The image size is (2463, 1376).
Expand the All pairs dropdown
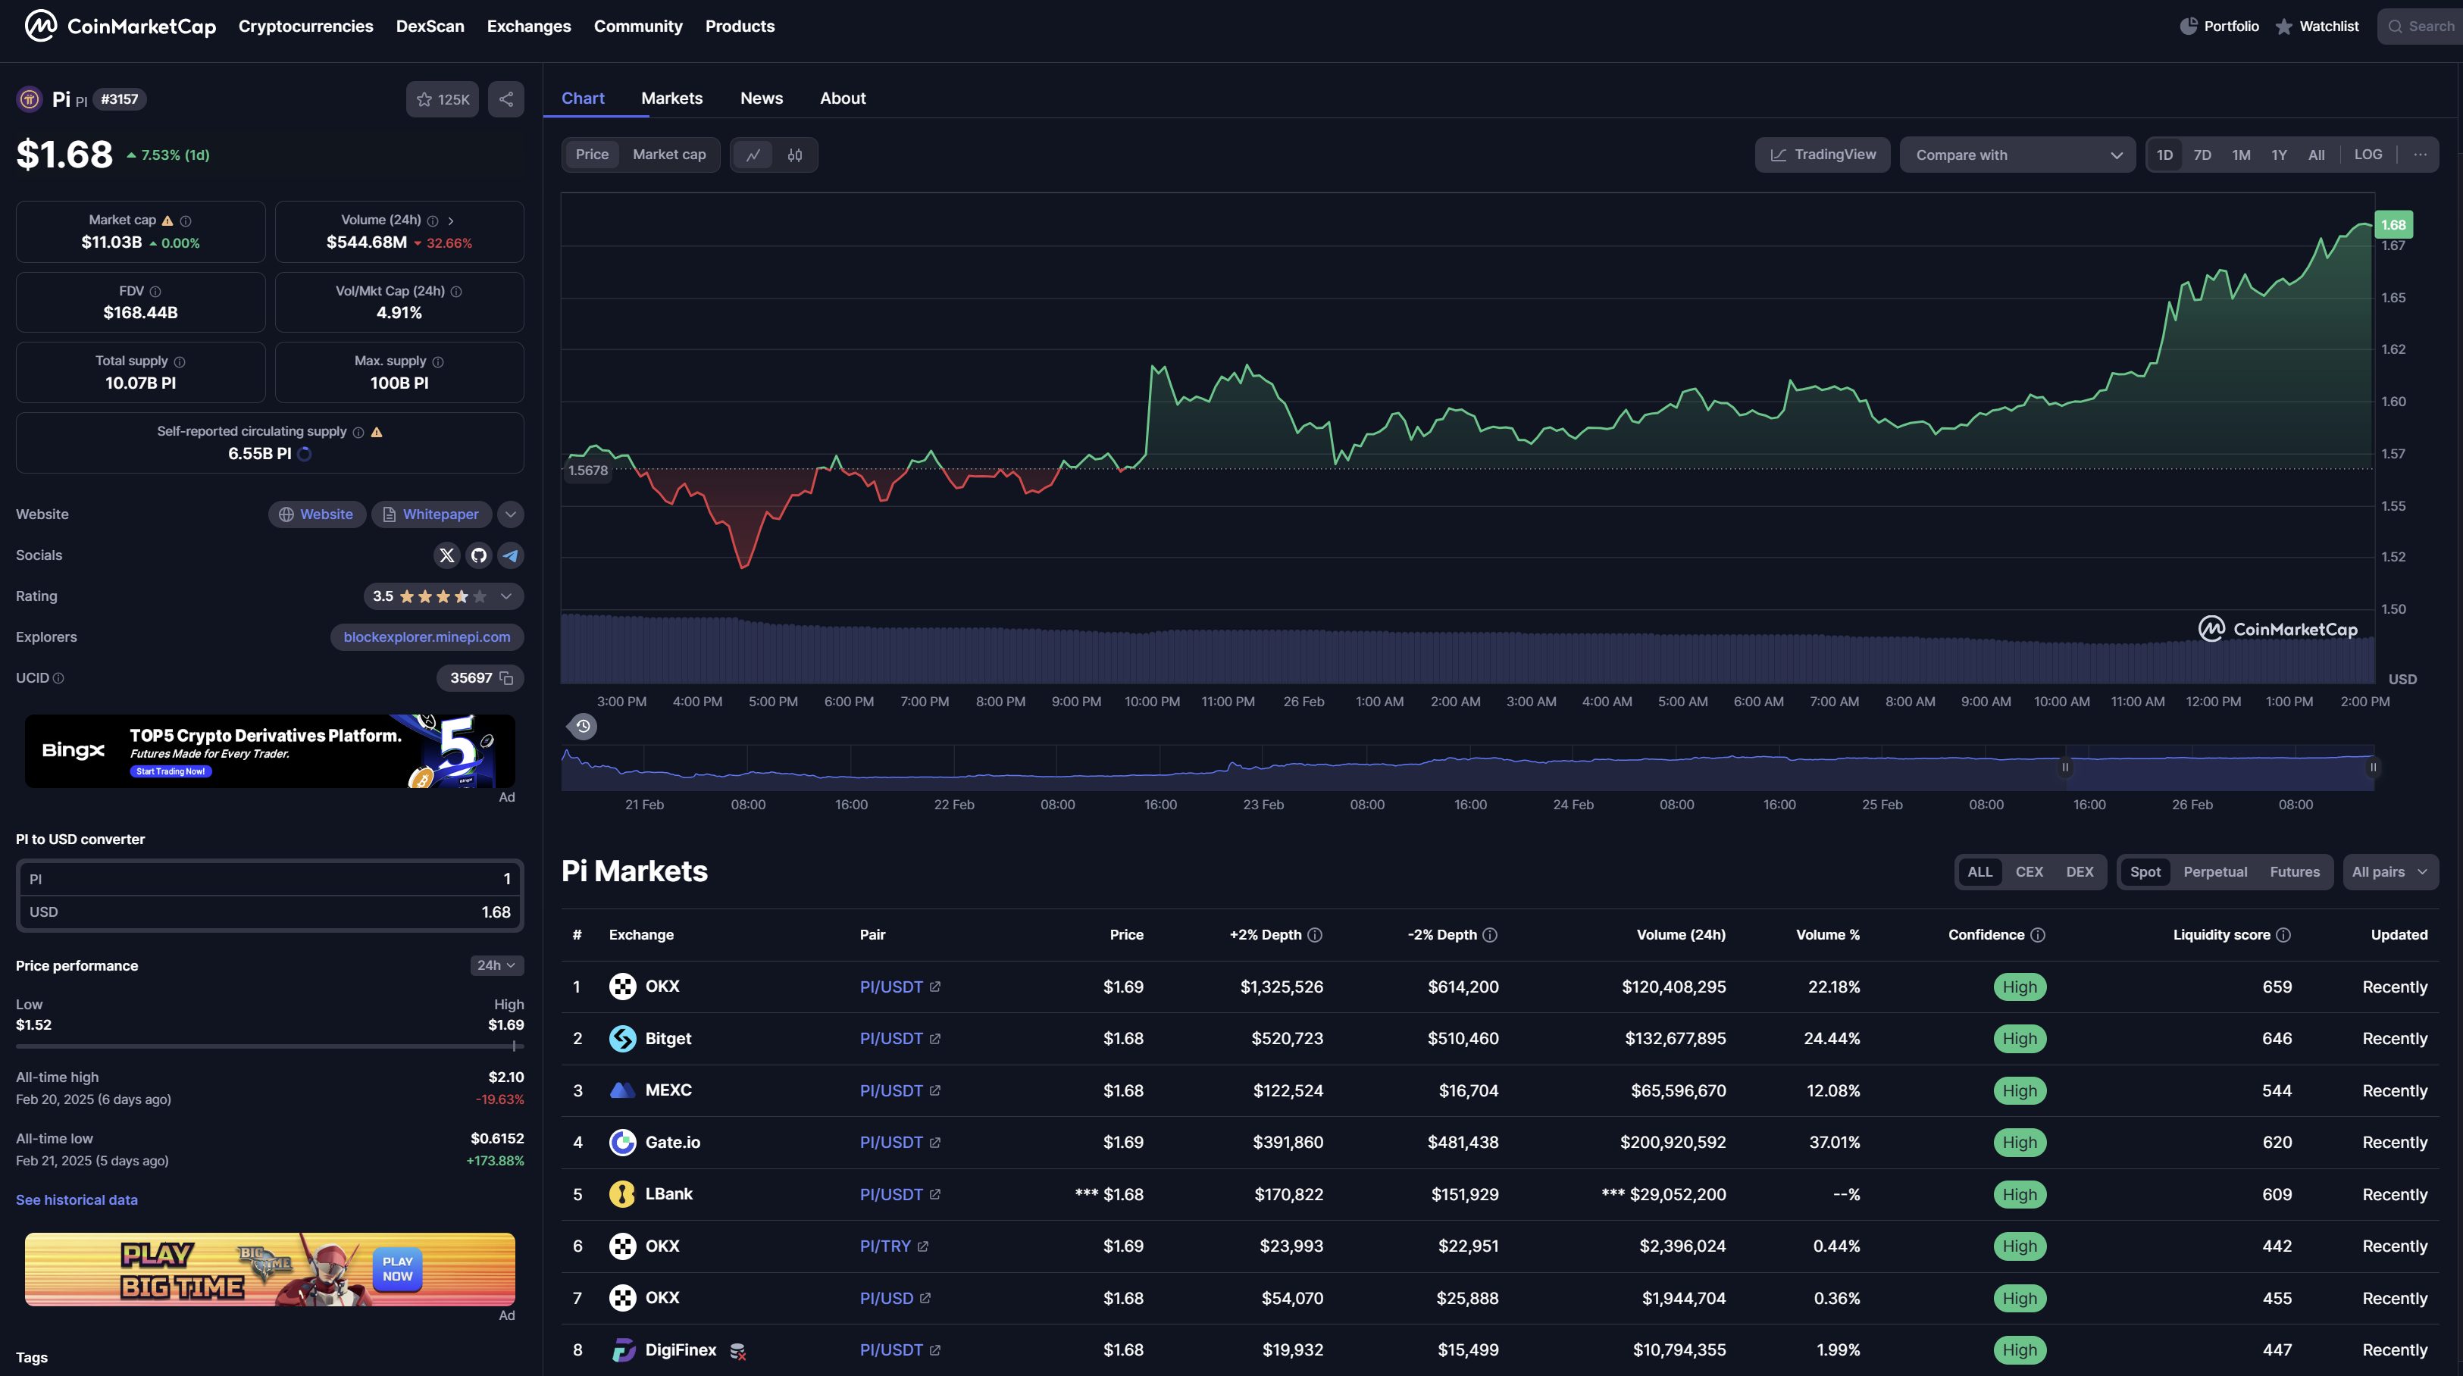(2389, 872)
